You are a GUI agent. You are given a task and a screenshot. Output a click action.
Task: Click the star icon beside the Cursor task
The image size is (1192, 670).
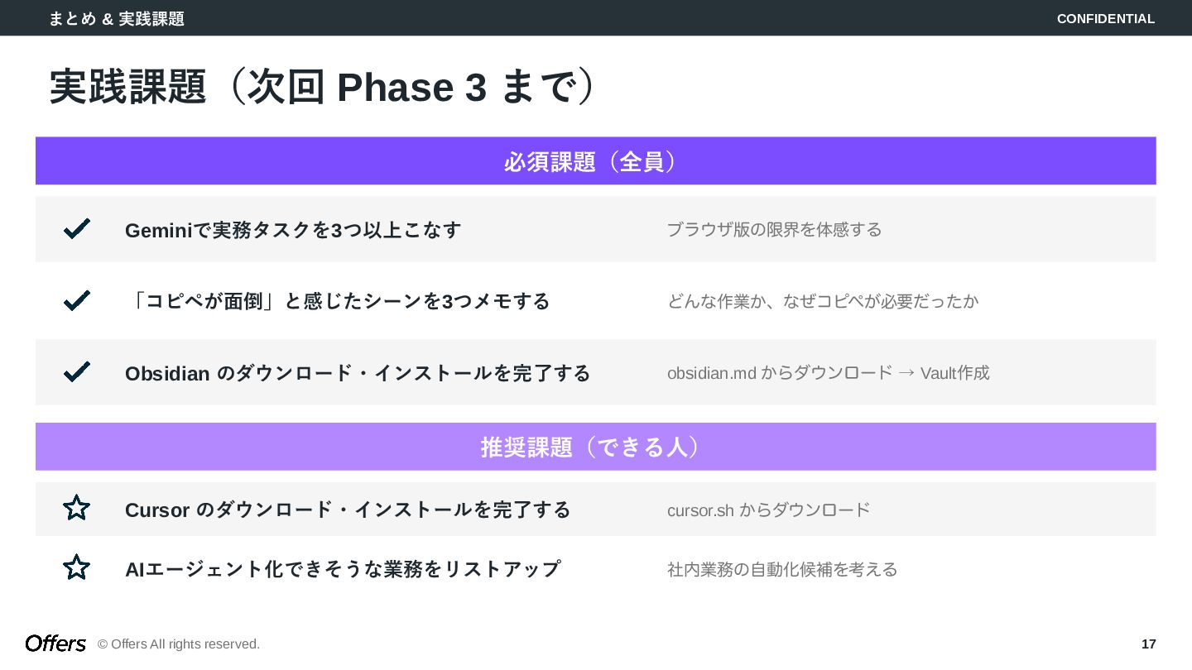click(76, 508)
